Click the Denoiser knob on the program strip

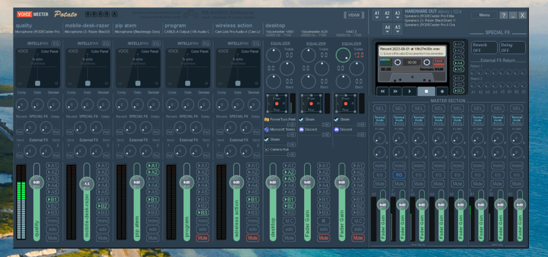[x=204, y=104]
